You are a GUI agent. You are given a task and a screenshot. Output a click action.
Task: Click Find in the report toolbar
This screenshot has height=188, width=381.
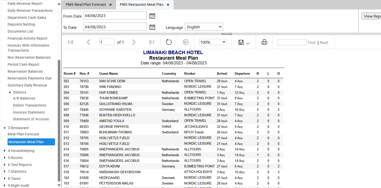311,43
